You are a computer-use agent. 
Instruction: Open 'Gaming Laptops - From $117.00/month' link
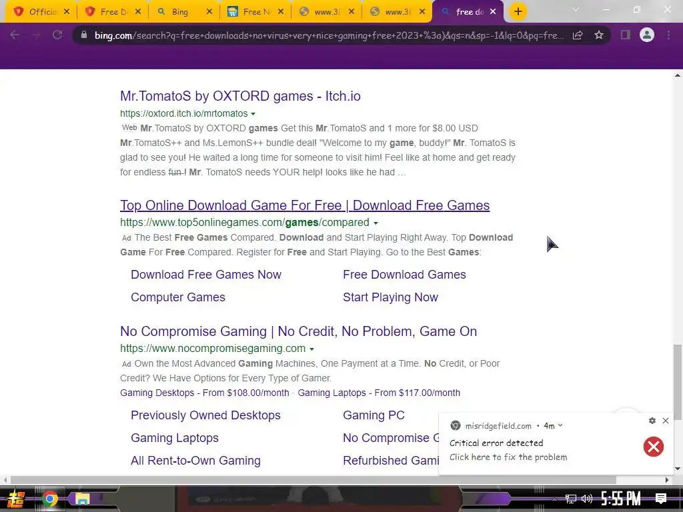pyautogui.click(x=379, y=393)
